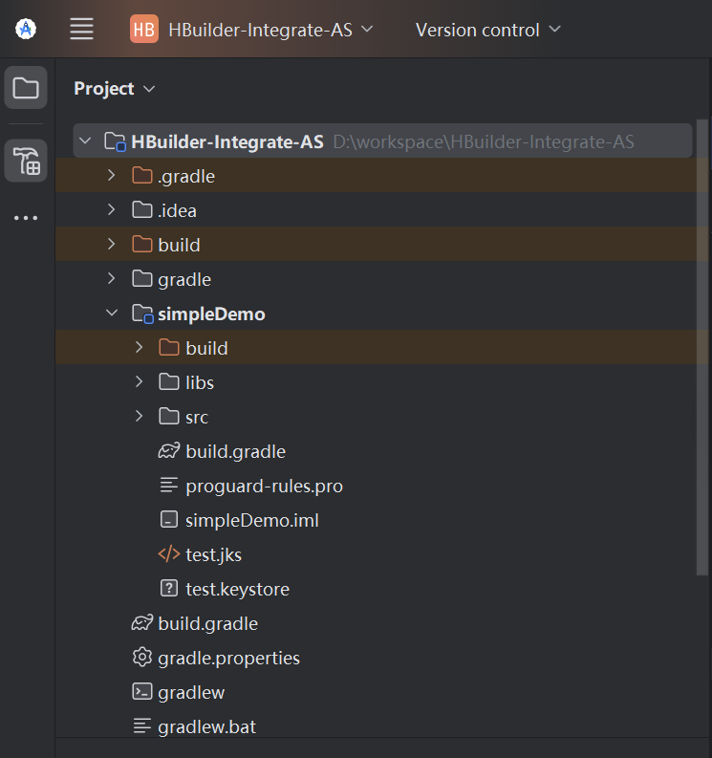Click the gradlew terminal file icon
Image resolution: width=712 pixels, height=758 pixels.
tap(142, 692)
